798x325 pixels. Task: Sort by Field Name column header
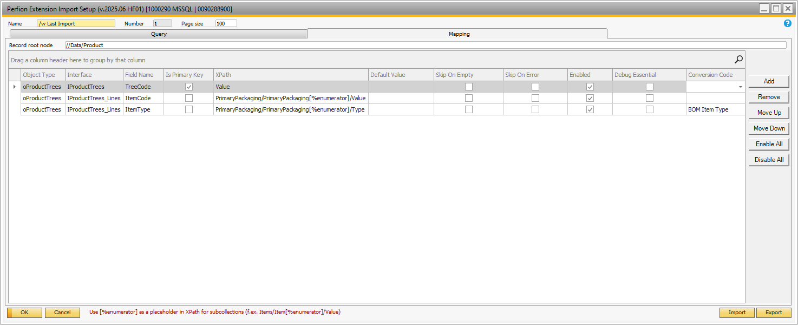pyautogui.click(x=143, y=75)
